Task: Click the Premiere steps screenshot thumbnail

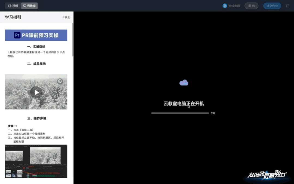Action: pos(36,161)
